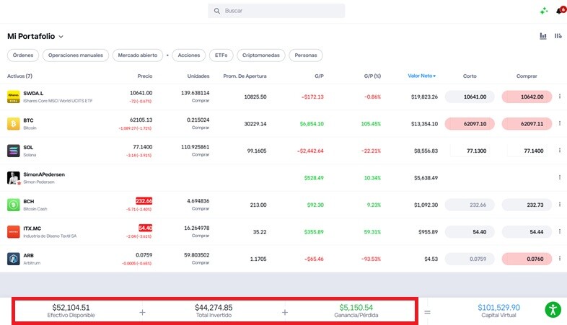
Task: Open the SWDA.L iShares logo
Action: click(14, 97)
